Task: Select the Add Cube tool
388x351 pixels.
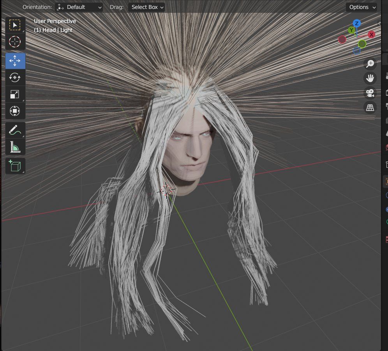Action: click(x=15, y=166)
